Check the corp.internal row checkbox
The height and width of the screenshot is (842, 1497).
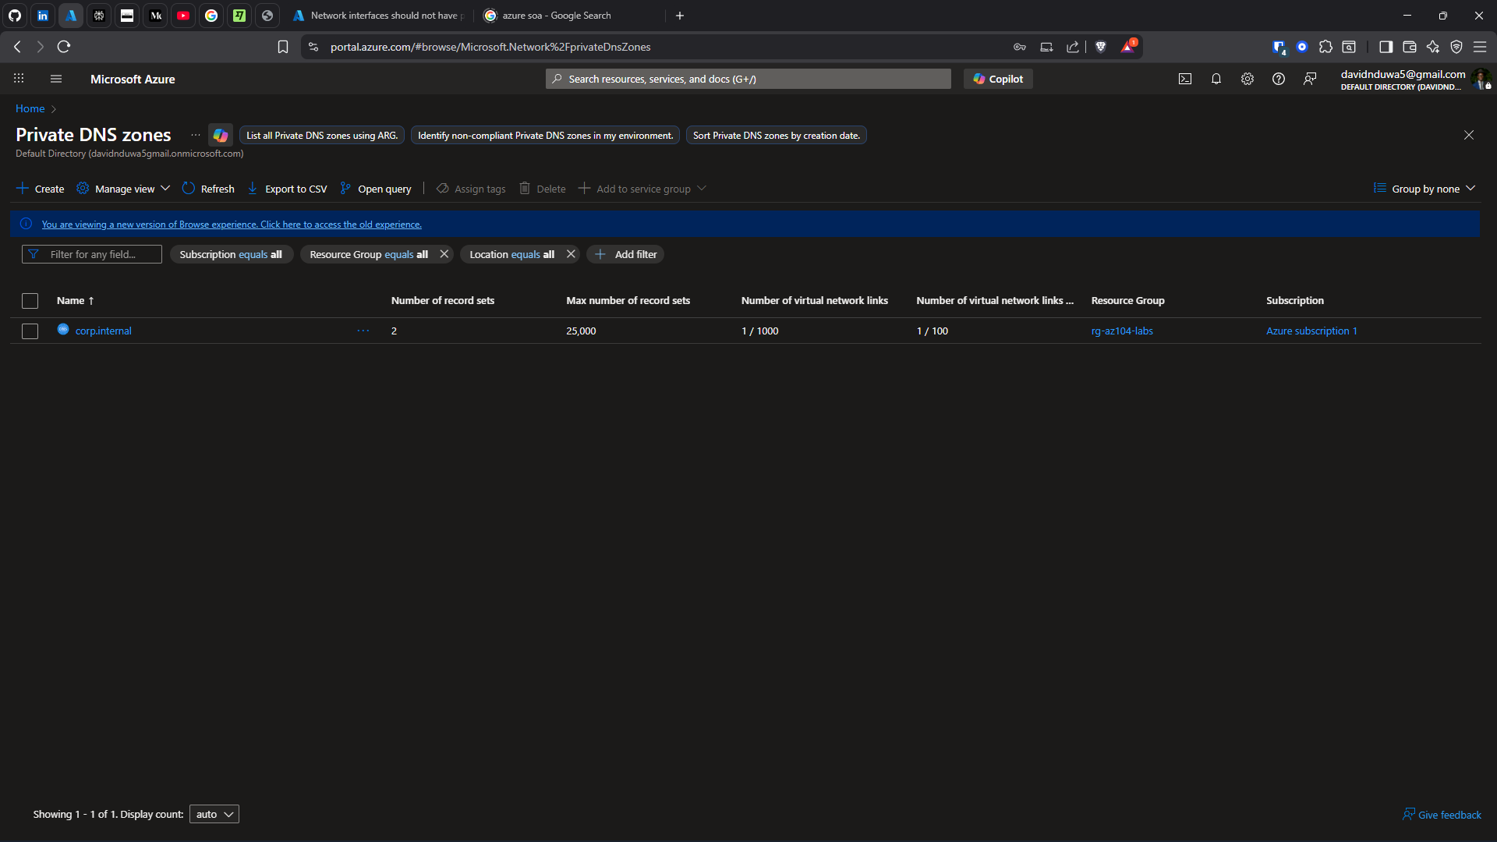coord(30,331)
